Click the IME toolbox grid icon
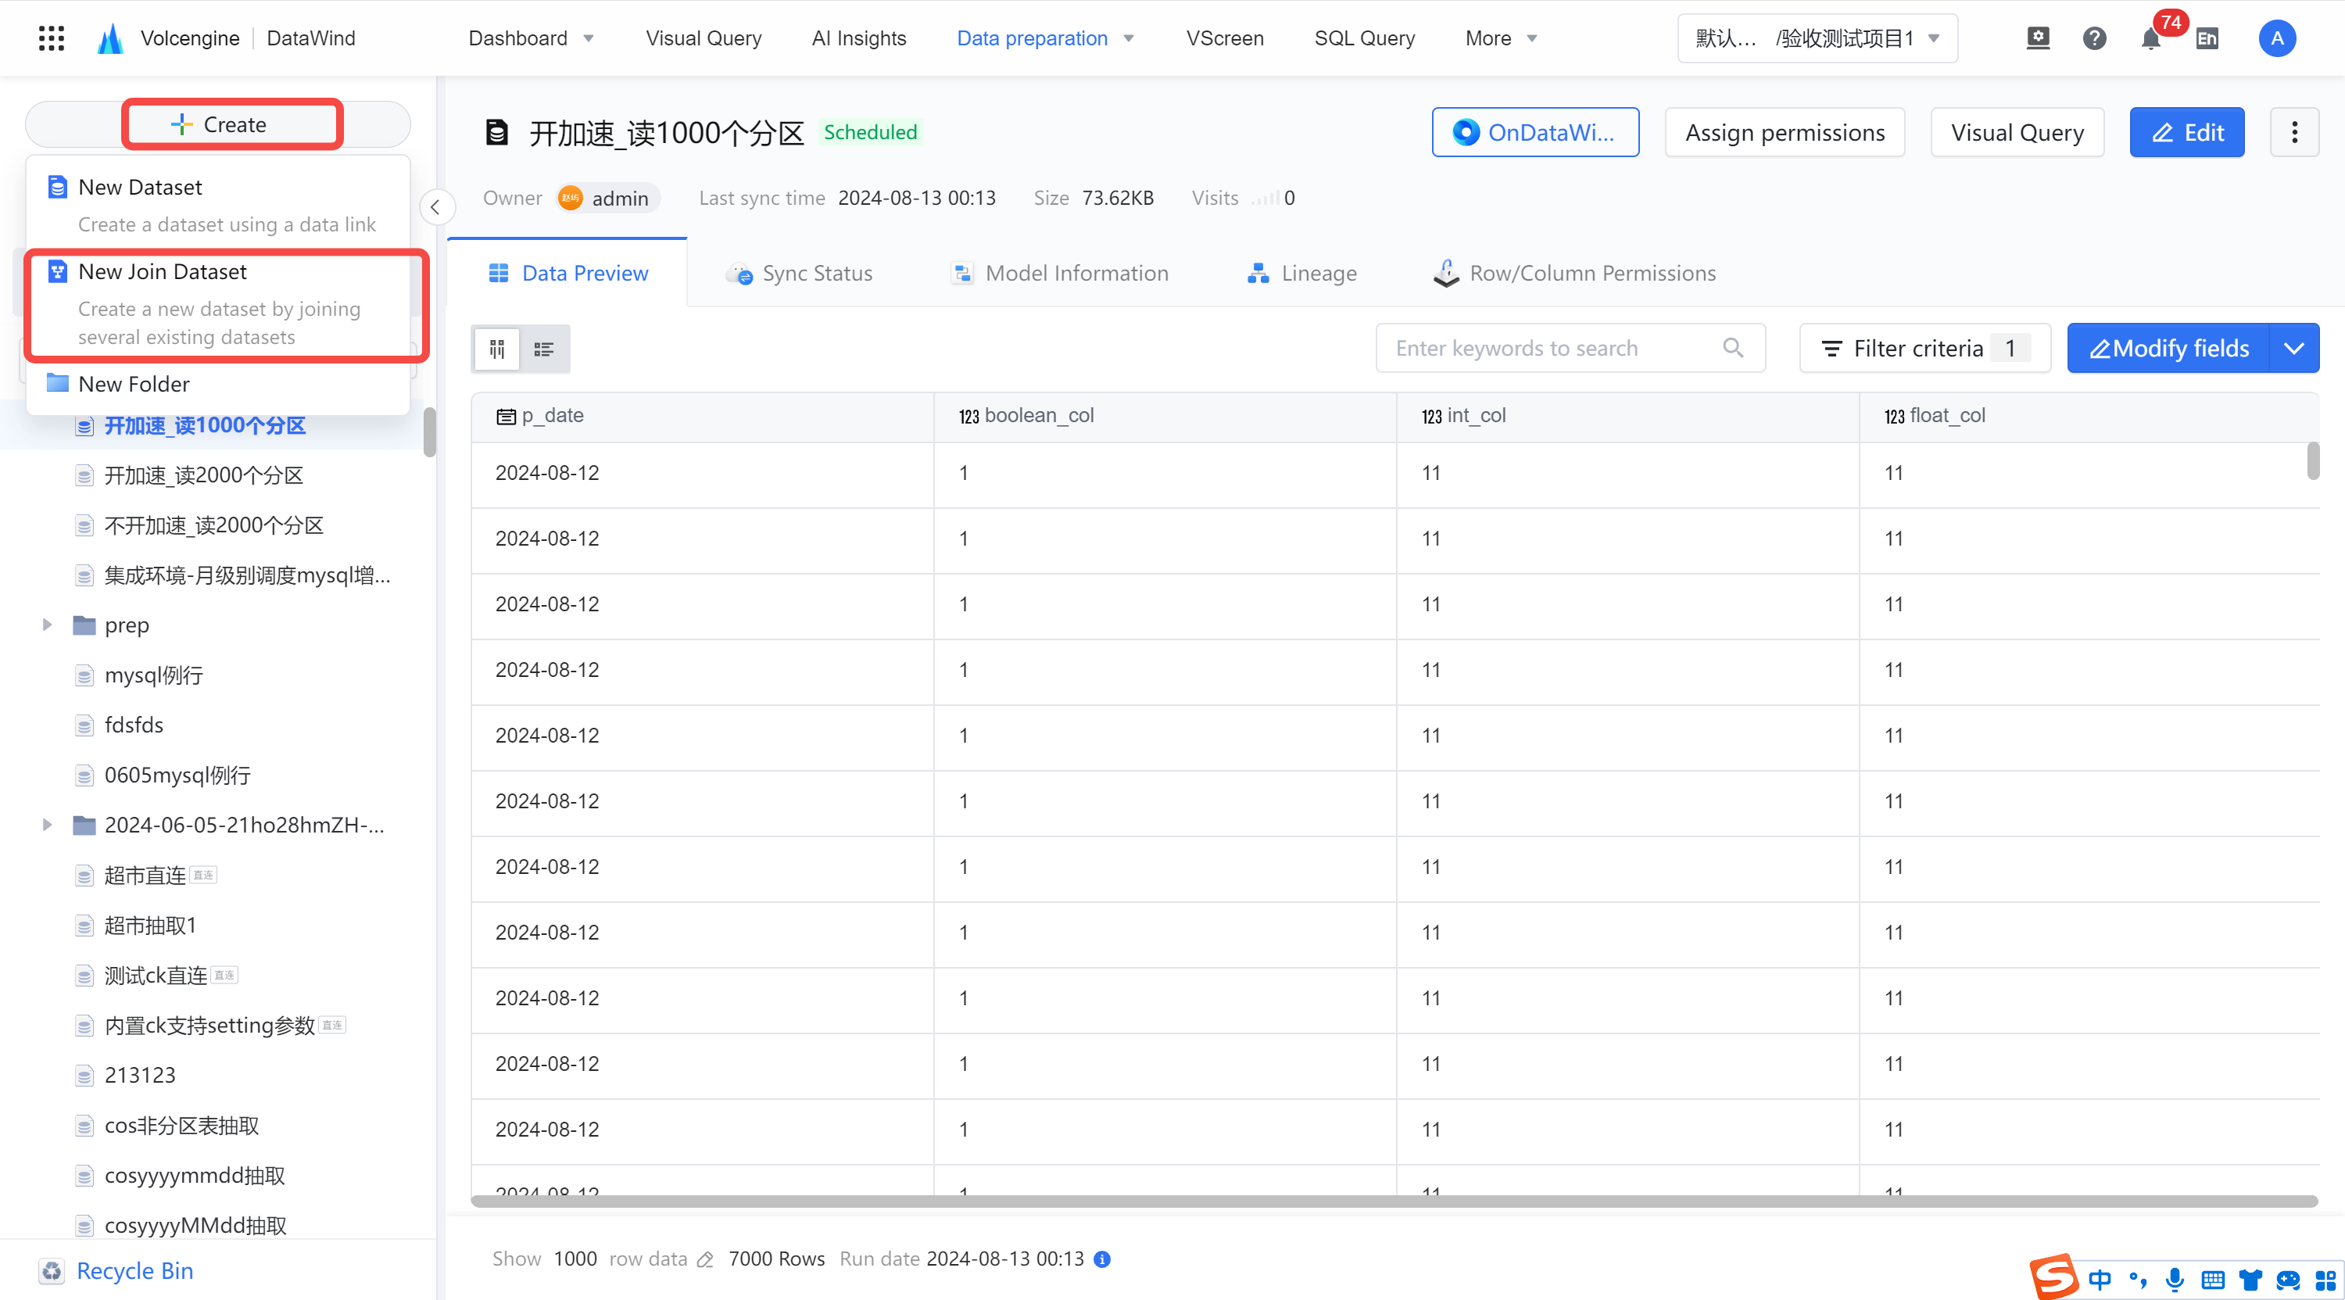This screenshot has height=1300, width=2345. click(2325, 1279)
